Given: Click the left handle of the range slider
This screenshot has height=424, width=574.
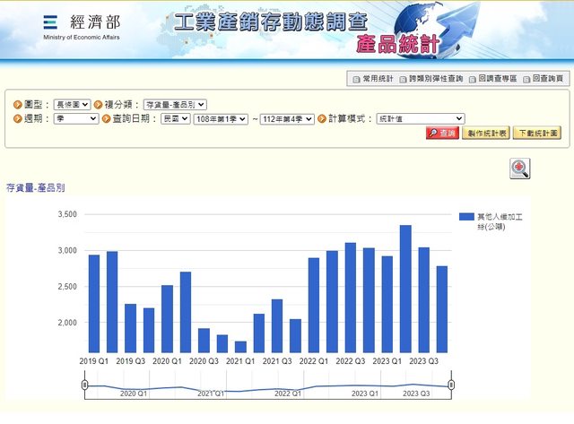Looking at the screenshot, I should 84,385.
